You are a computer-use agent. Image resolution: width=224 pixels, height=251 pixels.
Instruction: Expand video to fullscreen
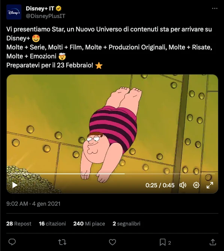210,185
